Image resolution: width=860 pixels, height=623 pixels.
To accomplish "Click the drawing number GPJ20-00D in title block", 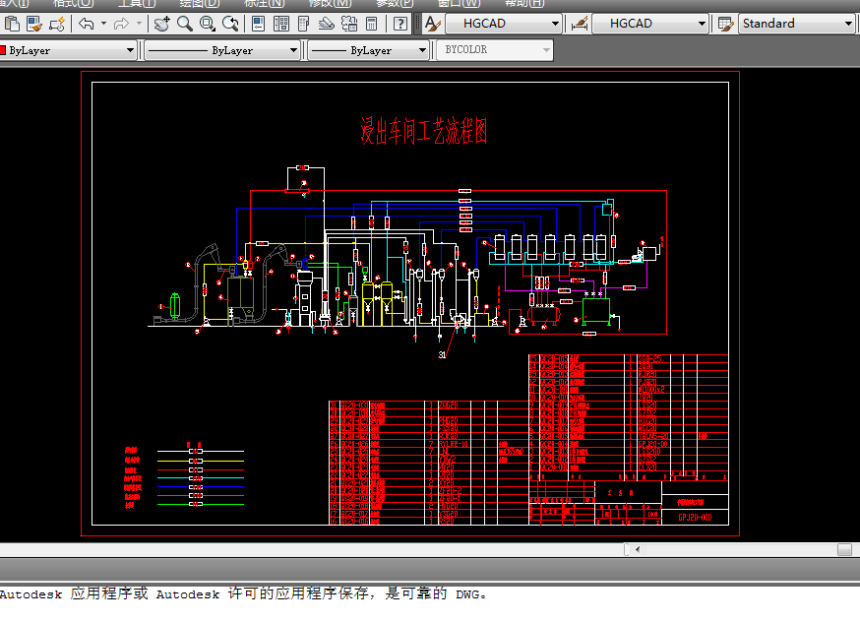I will click(695, 517).
